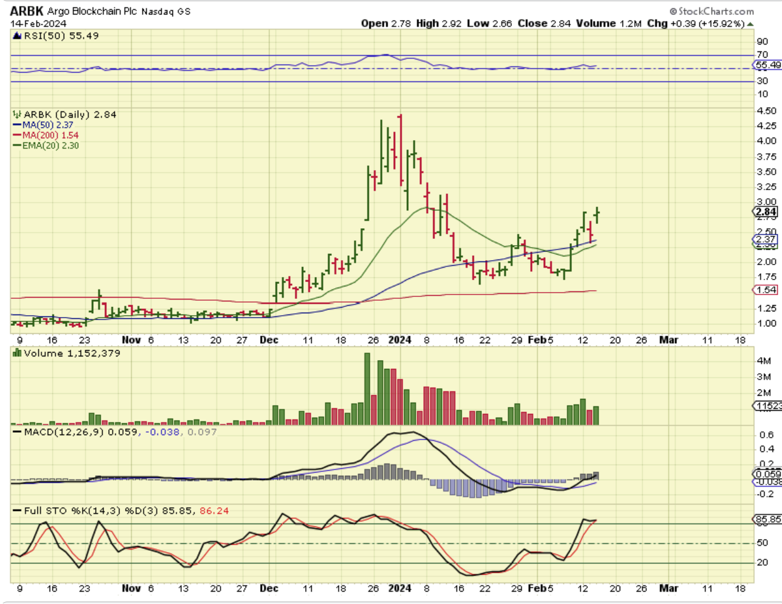
Task: Click the MA(200) 1.54 legend entry
Action: click(x=51, y=135)
